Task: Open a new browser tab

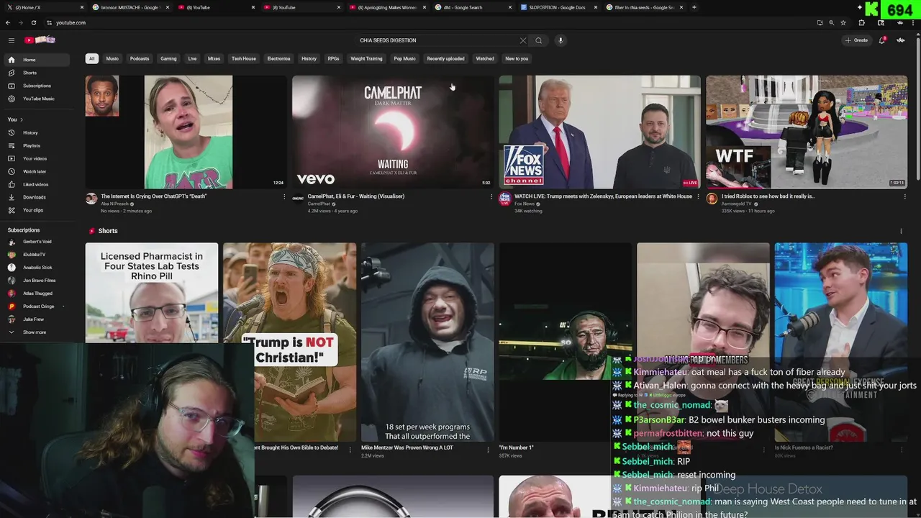Action: (x=694, y=7)
